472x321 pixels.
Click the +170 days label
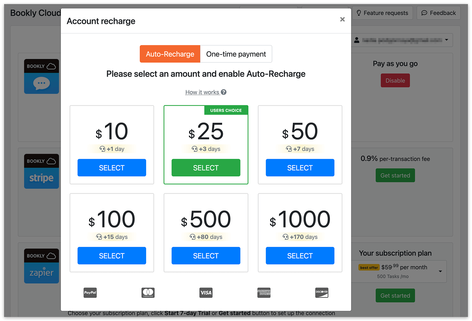point(304,237)
